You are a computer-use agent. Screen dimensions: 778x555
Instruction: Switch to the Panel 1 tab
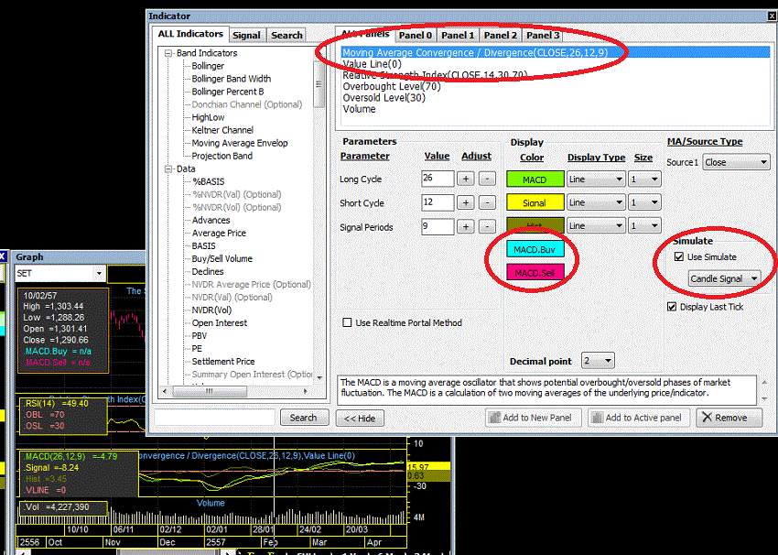(457, 35)
